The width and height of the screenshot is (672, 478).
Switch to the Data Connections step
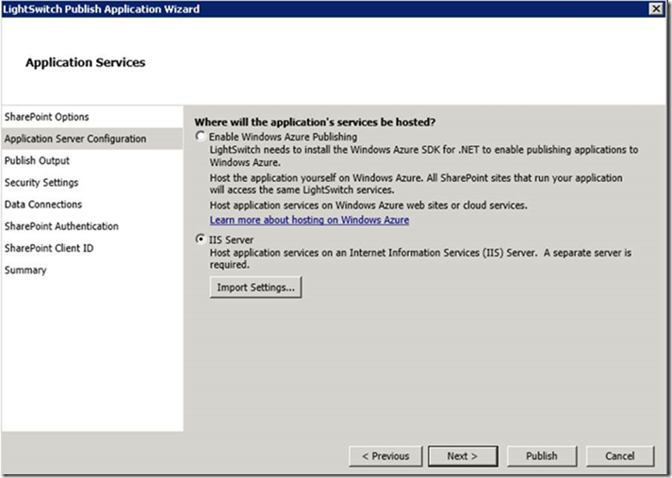[x=92, y=205]
